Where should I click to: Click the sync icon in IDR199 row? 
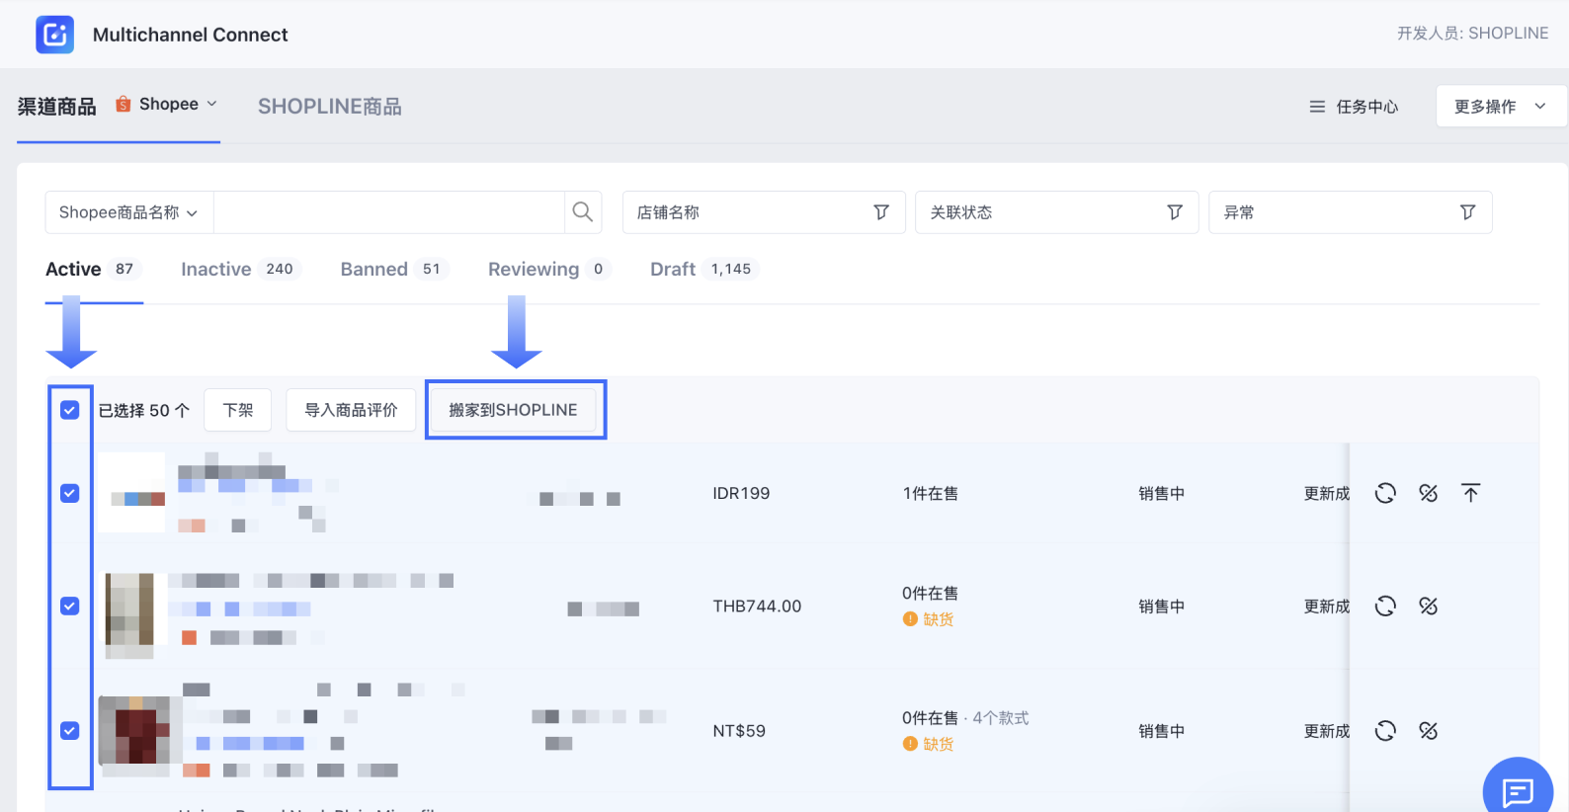click(x=1385, y=493)
